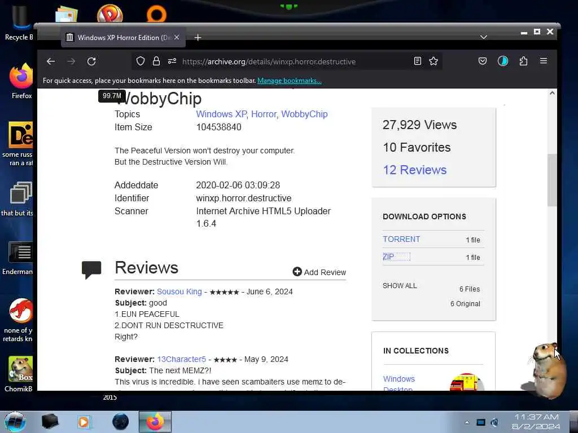Click the collection thumbnail image
This screenshot has height=433, width=578.
point(467,382)
